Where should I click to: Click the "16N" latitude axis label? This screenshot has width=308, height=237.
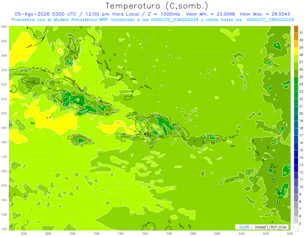coord(4,171)
